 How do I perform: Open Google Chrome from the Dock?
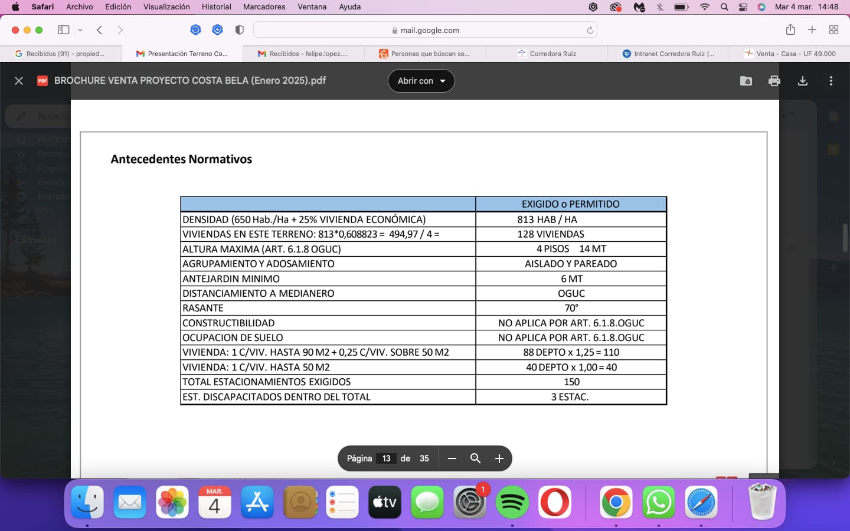coord(616,502)
